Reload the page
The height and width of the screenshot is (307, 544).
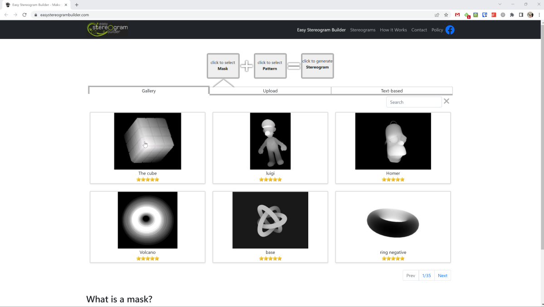(x=24, y=15)
